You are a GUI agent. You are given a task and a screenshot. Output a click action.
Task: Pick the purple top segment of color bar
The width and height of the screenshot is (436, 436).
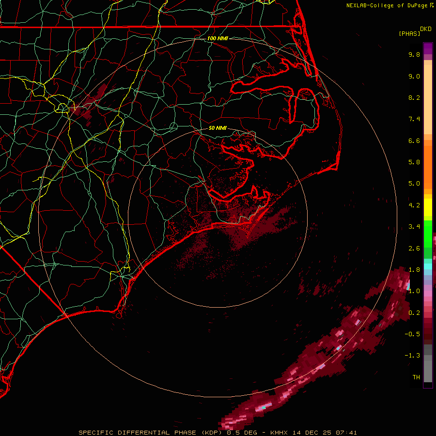coord(428,48)
